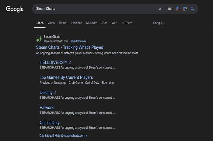Expand the Thêm more options menu
213x141 pixels.
point(127,23)
